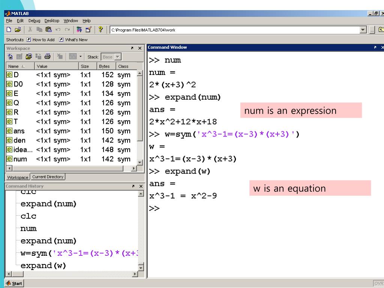Open the Debug menu
Viewport: 384px width, 288px height.
coord(34,21)
